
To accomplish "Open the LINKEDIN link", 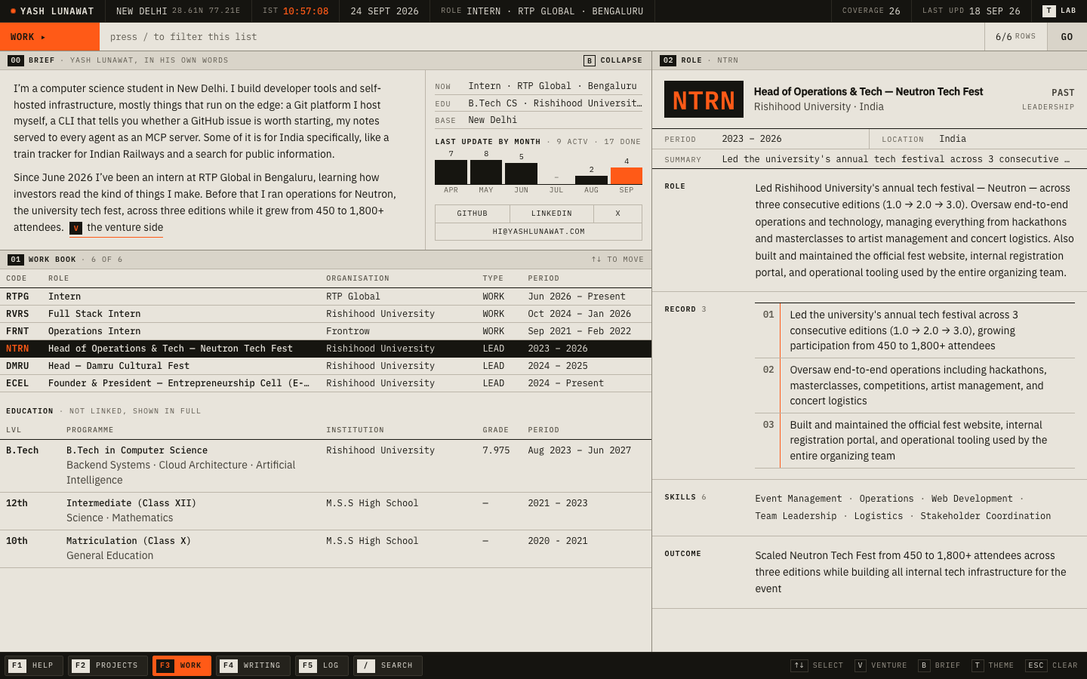I will [552, 214].
